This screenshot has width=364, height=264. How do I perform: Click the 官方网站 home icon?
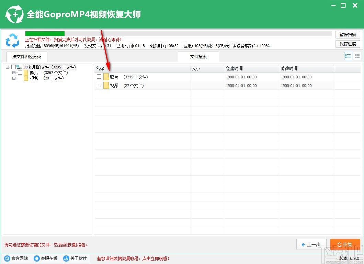pos(7,258)
